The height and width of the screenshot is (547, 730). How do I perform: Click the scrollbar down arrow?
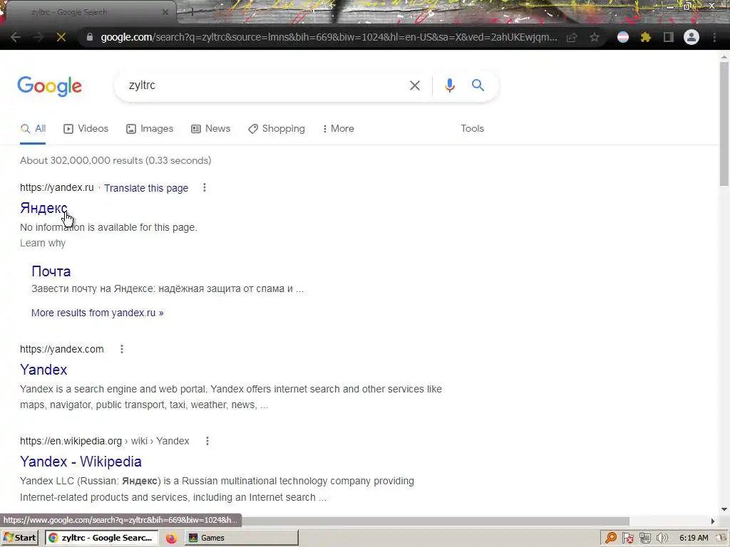[x=724, y=509]
